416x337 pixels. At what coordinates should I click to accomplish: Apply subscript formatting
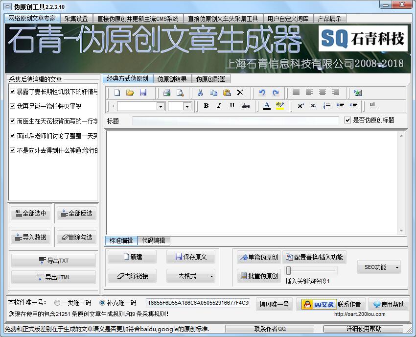point(314,106)
